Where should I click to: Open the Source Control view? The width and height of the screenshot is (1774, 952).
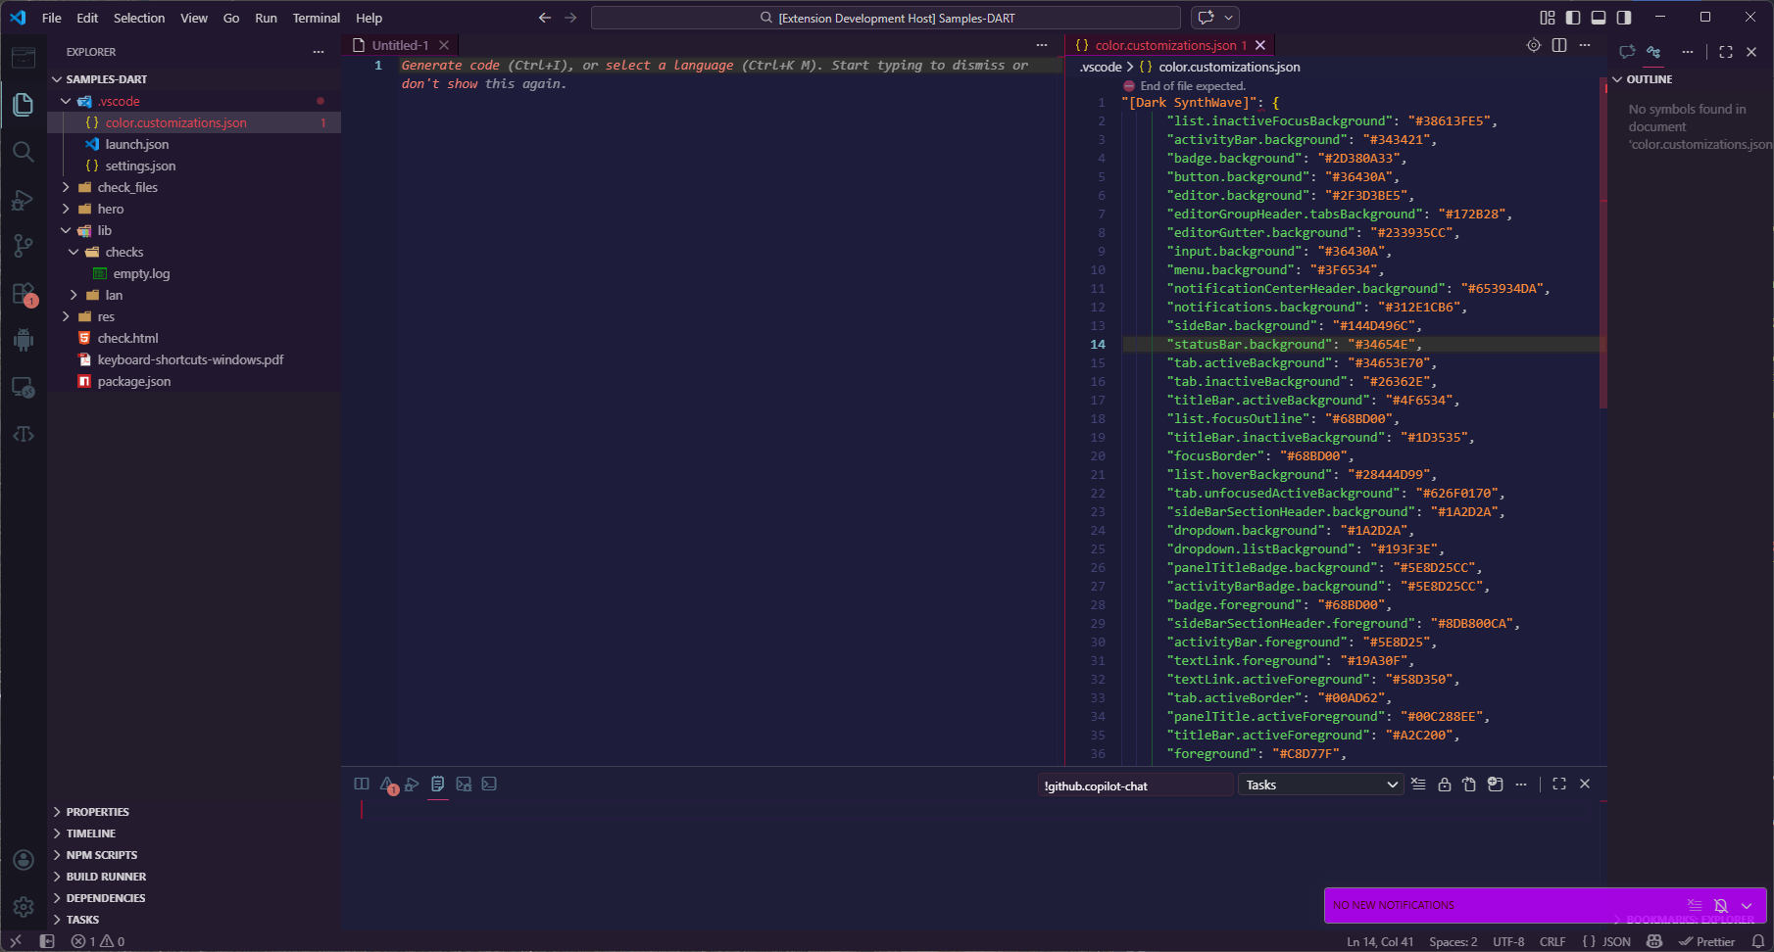pyautogui.click(x=24, y=246)
